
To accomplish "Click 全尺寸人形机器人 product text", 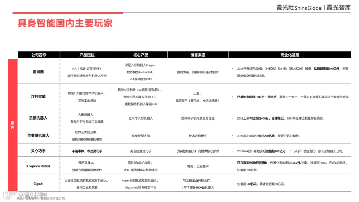I will point(140,118).
